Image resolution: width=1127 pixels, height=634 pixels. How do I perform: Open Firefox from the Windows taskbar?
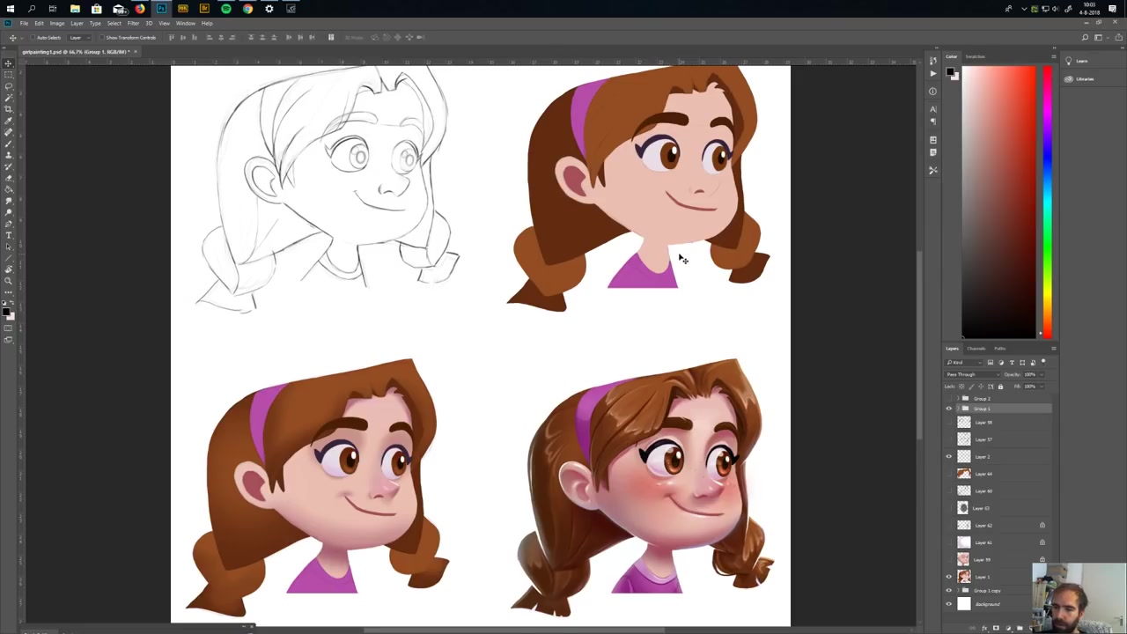click(140, 9)
